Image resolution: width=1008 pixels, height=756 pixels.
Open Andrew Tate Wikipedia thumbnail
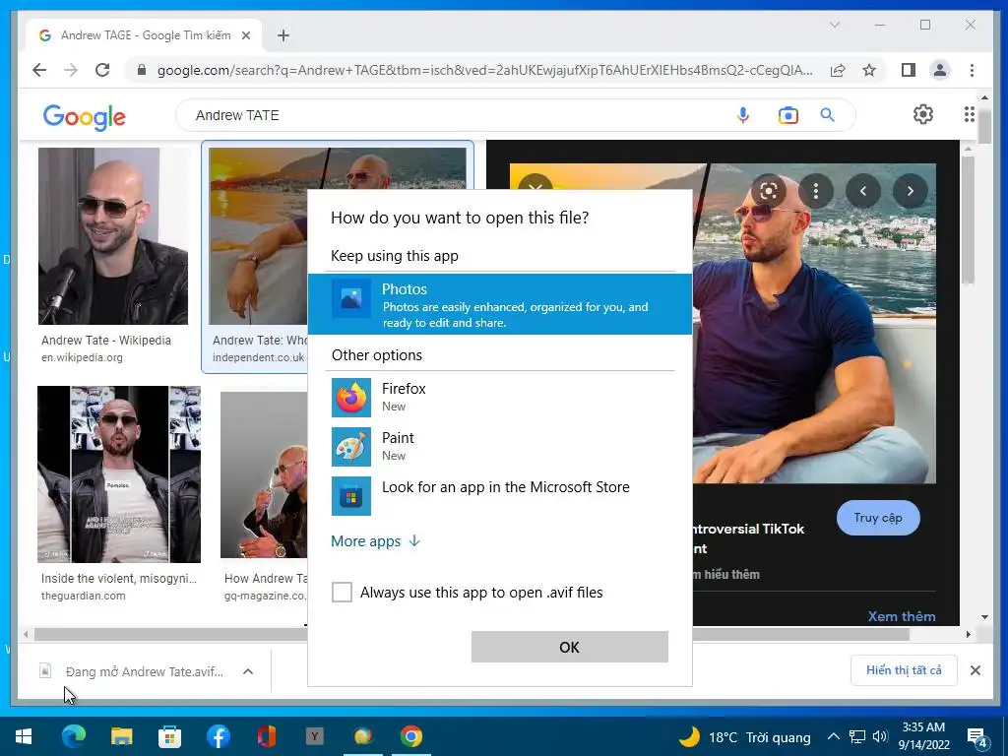pos(113,236)
